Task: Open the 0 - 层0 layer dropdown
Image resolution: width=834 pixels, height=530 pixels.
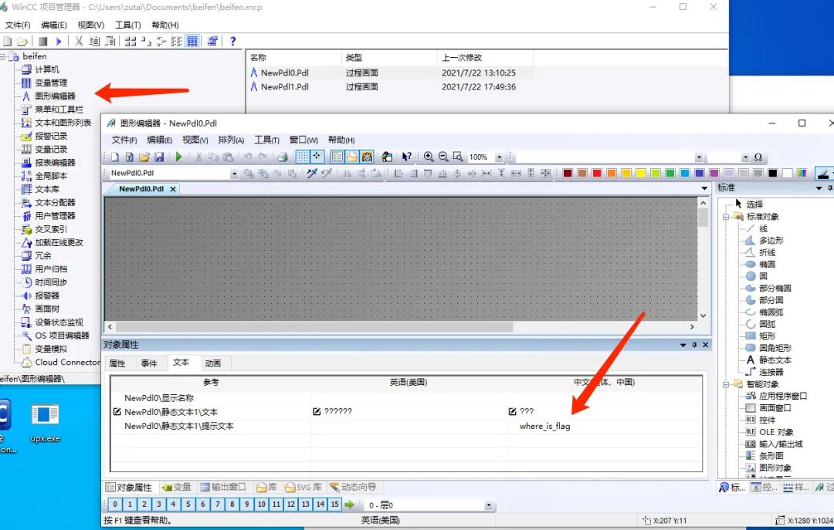Action: pyautogui.click(x=488, y=505)
